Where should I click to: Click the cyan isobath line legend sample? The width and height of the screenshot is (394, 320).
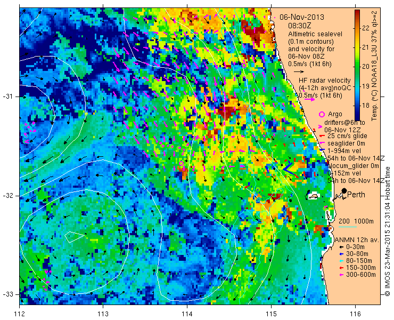[348, 227]
